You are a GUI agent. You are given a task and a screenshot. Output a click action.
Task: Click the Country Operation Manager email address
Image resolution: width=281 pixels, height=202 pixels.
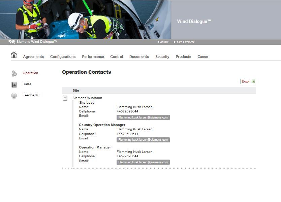point(143,140)
